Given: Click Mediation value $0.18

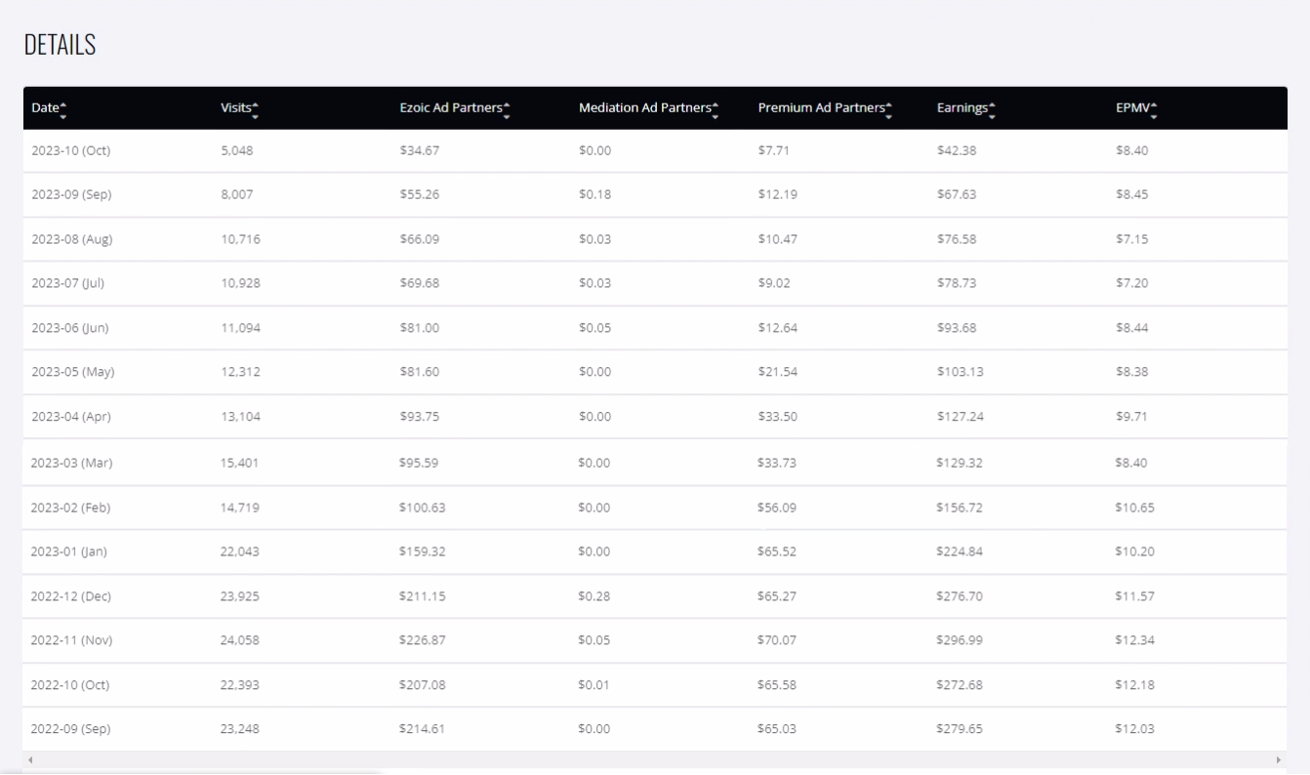Looking at the screenshot, I should 594,194.
